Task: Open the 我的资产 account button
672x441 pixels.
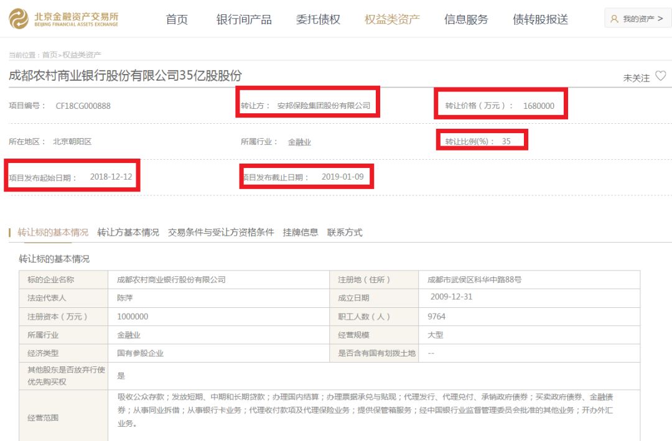Action: (638, 19)
